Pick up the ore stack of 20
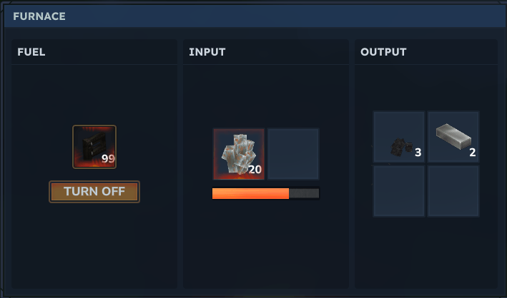The height and width of the screenshot is (298, 507). tap(239, 154)
